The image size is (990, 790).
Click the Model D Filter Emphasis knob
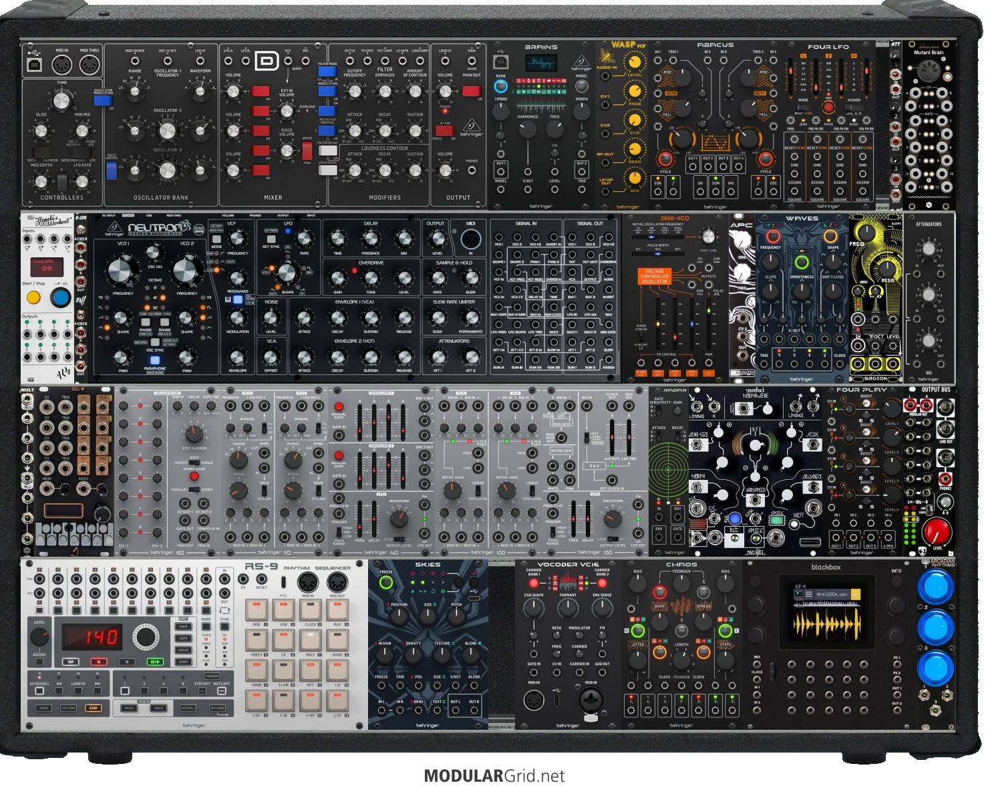[x=385, y=92]
